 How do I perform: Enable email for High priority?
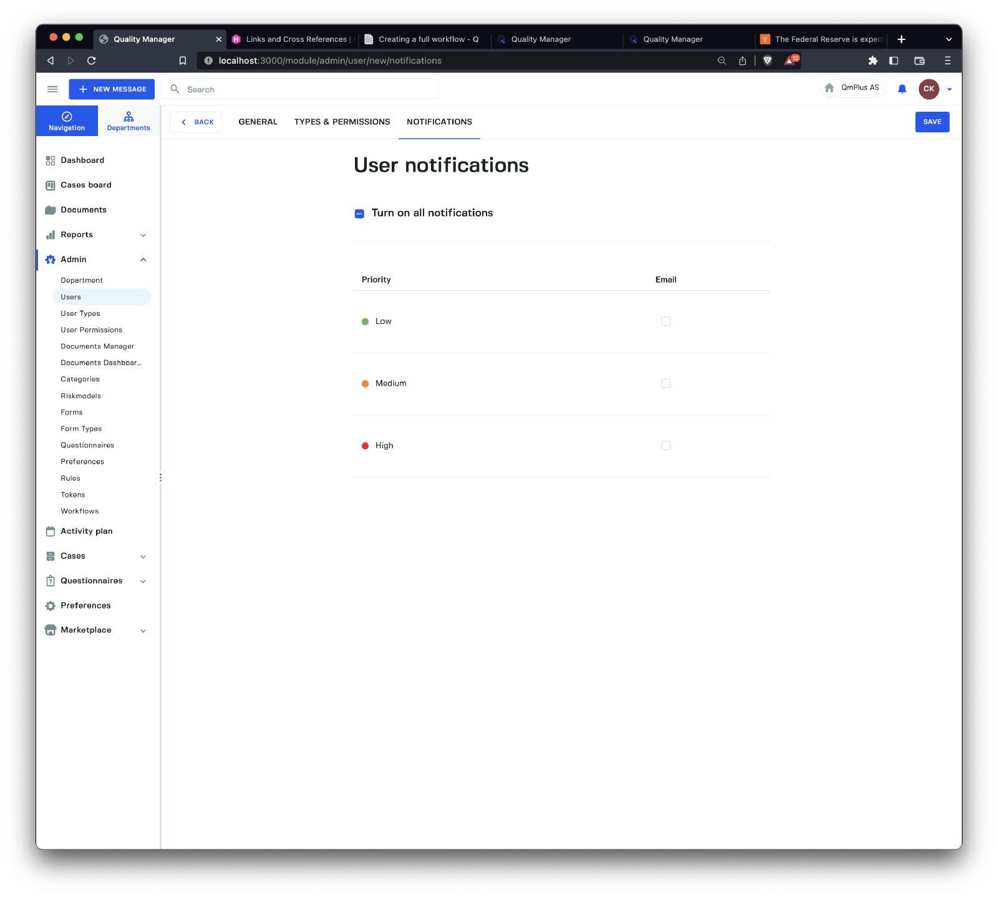[666, 446]
